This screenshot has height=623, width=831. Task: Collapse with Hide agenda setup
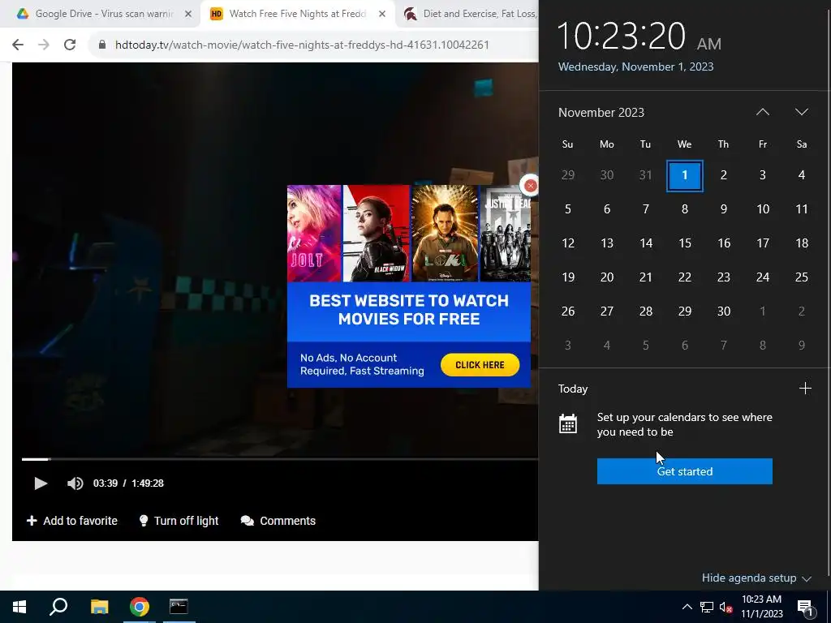pos(756,578)
